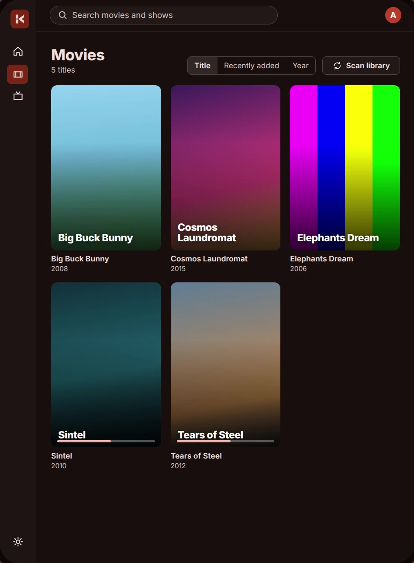This screenshot has width=414, height=563.
Task: Click the Movies page heading
Action: 78,55
